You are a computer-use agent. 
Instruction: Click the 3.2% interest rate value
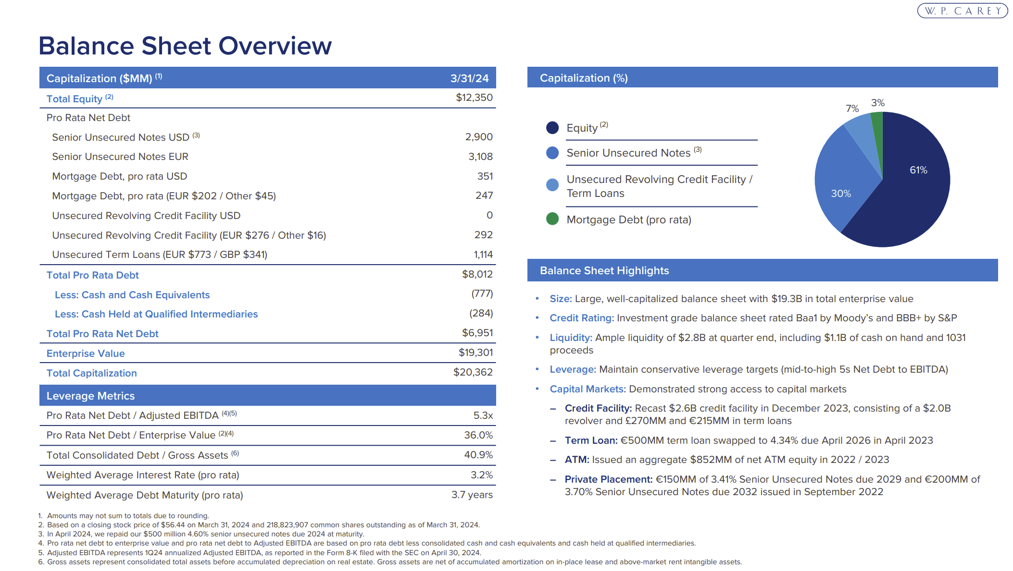(x=482, y=475)
